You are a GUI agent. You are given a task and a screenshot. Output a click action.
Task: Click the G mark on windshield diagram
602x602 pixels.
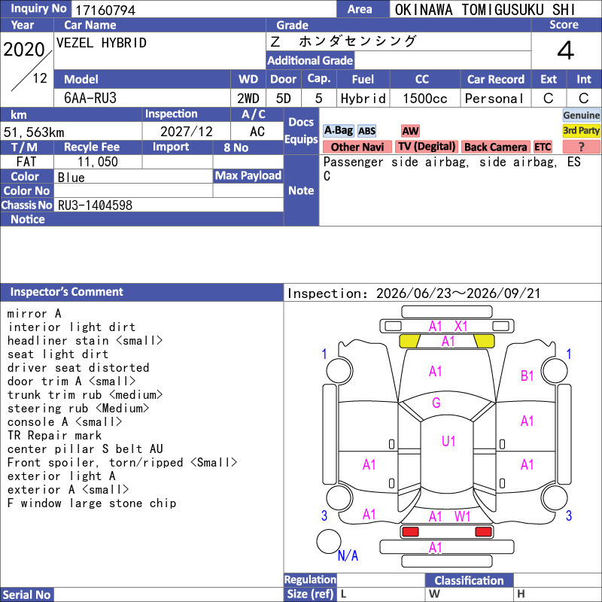coord(436,403)
